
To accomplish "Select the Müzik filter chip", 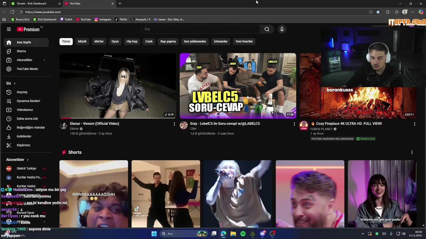I will click(82, 41).
